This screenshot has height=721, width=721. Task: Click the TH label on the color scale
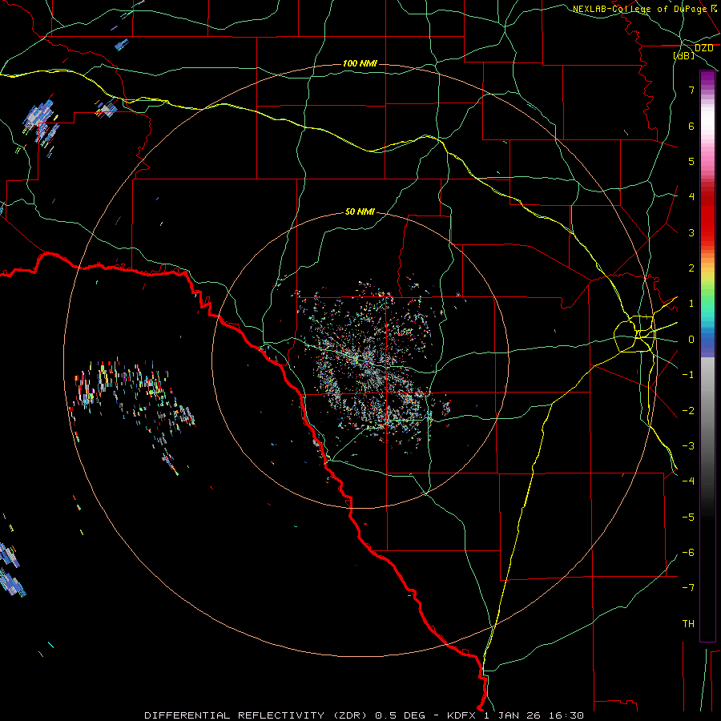click(x=688, y=624)
